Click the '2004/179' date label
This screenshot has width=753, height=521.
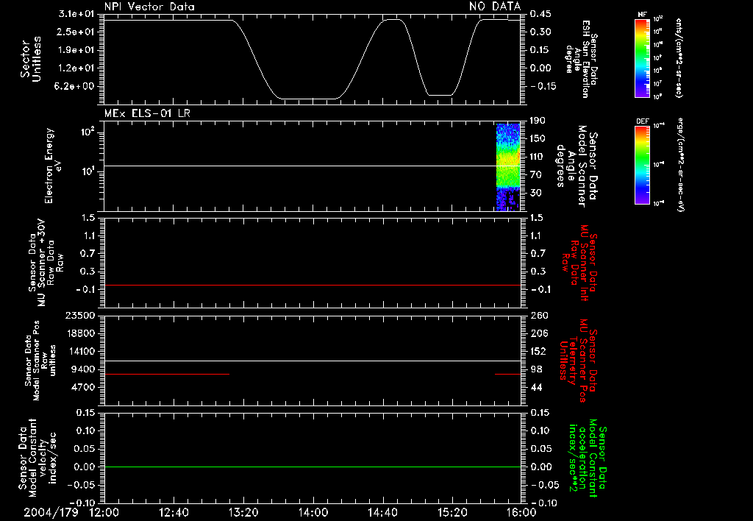coord(51,512)
